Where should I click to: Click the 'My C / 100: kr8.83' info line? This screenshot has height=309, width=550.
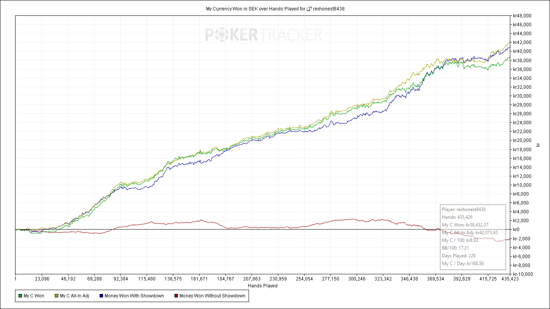tap(460, 240)
